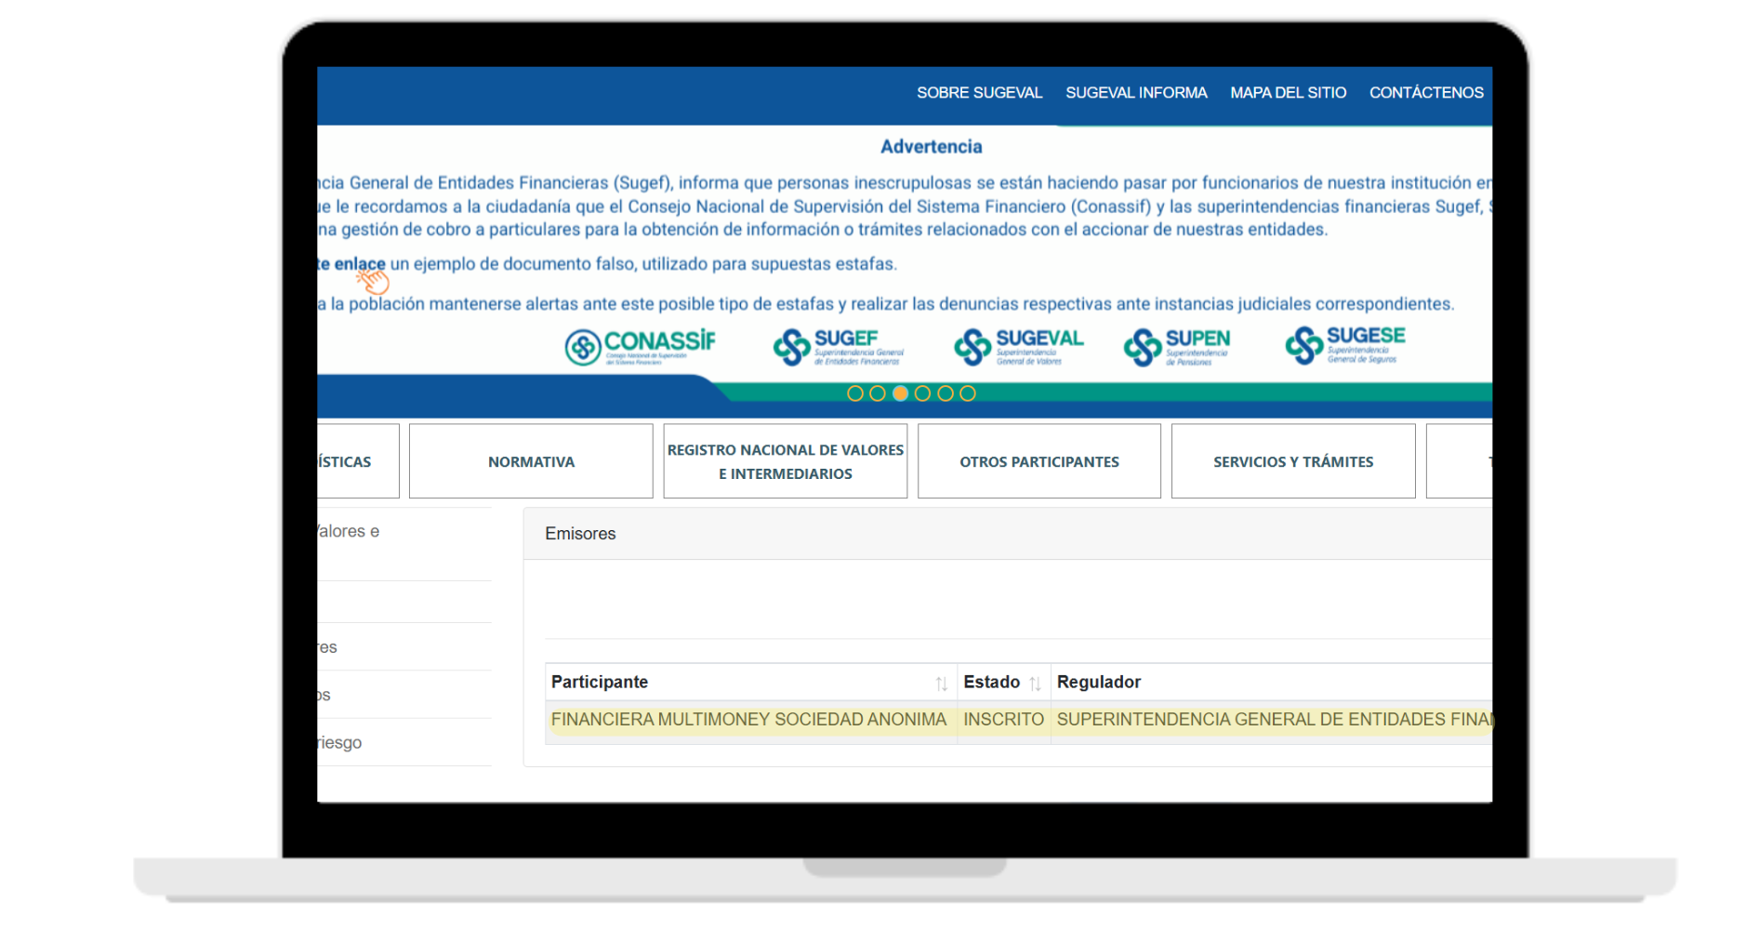Select the active third carousel dot
Screen dimensions: 1746x930
pos(900,393)
